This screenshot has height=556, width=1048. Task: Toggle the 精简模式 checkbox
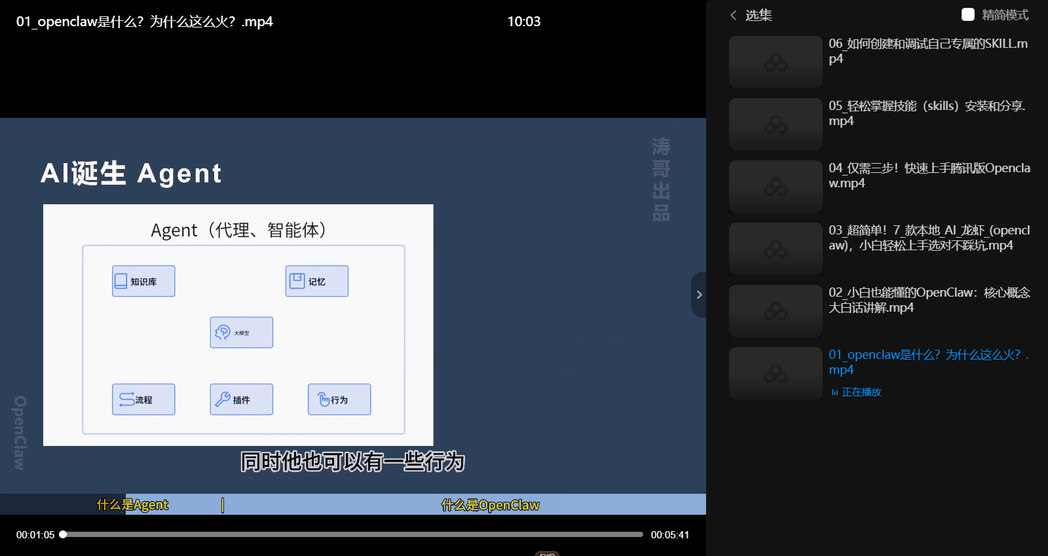point(968,14)
